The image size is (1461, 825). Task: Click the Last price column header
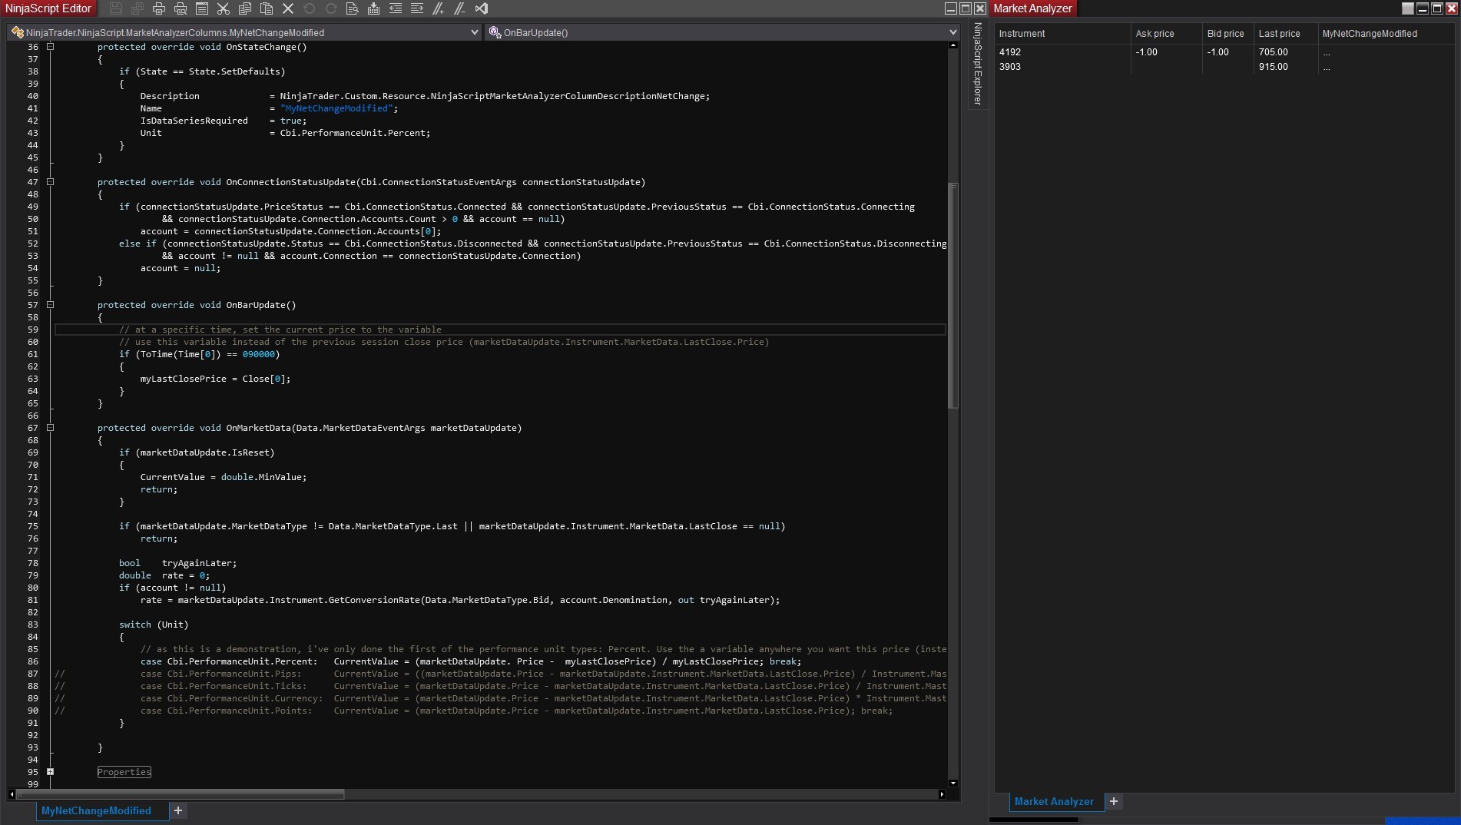click(1285, 34)
